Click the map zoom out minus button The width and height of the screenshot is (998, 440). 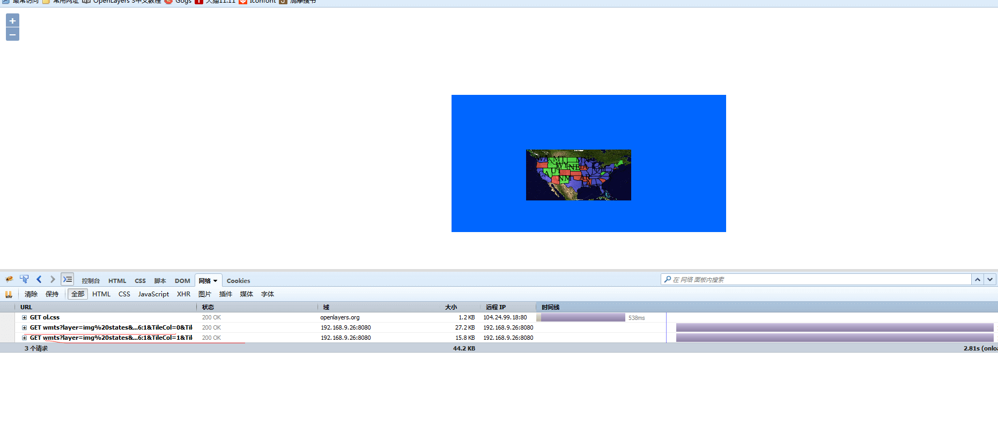12,35
